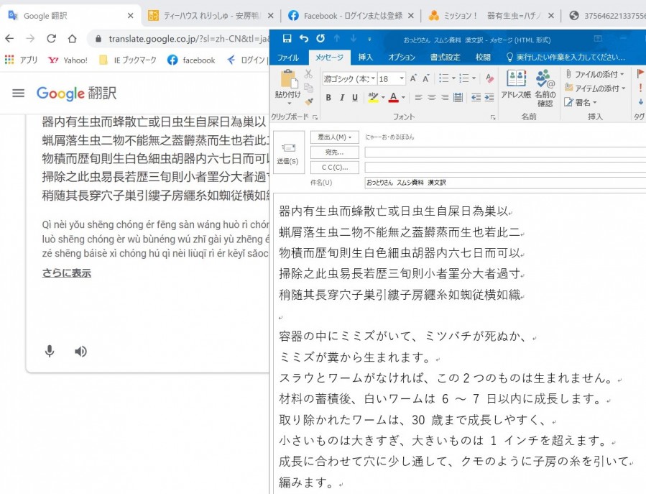Click the speaker listen icon in Google Translate
This screenshot has height=494, width=646.
[80, 351]
